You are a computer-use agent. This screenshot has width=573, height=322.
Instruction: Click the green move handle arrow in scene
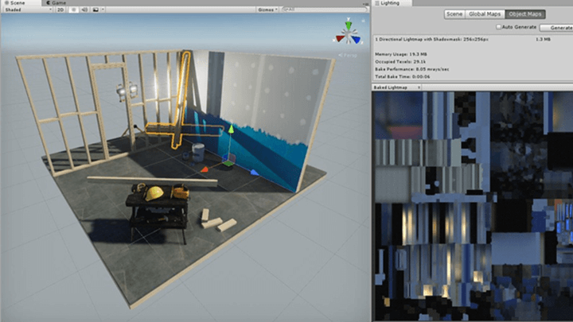(x=231, y=130)
